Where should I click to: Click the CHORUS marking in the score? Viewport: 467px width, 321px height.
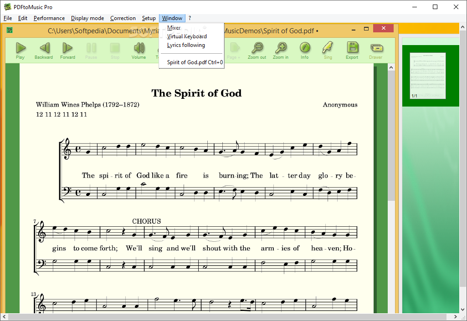pos(147,221)
